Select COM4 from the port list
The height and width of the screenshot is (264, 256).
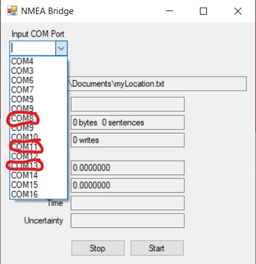coord(39,61)
